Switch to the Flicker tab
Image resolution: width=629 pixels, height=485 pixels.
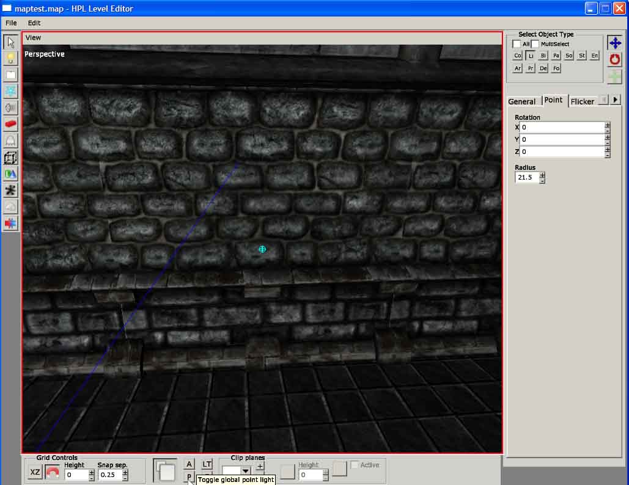[582, 101]
